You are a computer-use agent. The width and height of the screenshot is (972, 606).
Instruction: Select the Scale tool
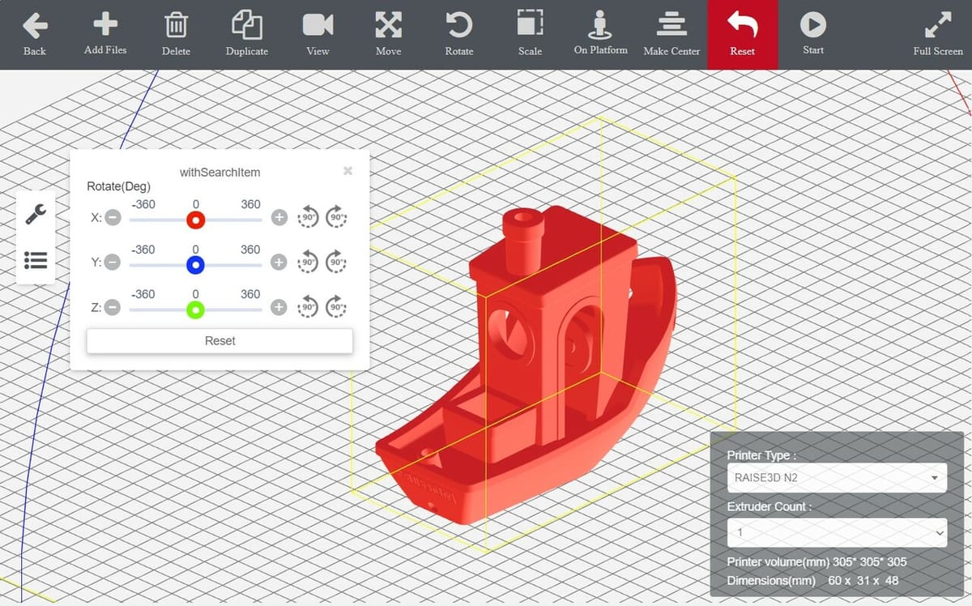point(530,24)
